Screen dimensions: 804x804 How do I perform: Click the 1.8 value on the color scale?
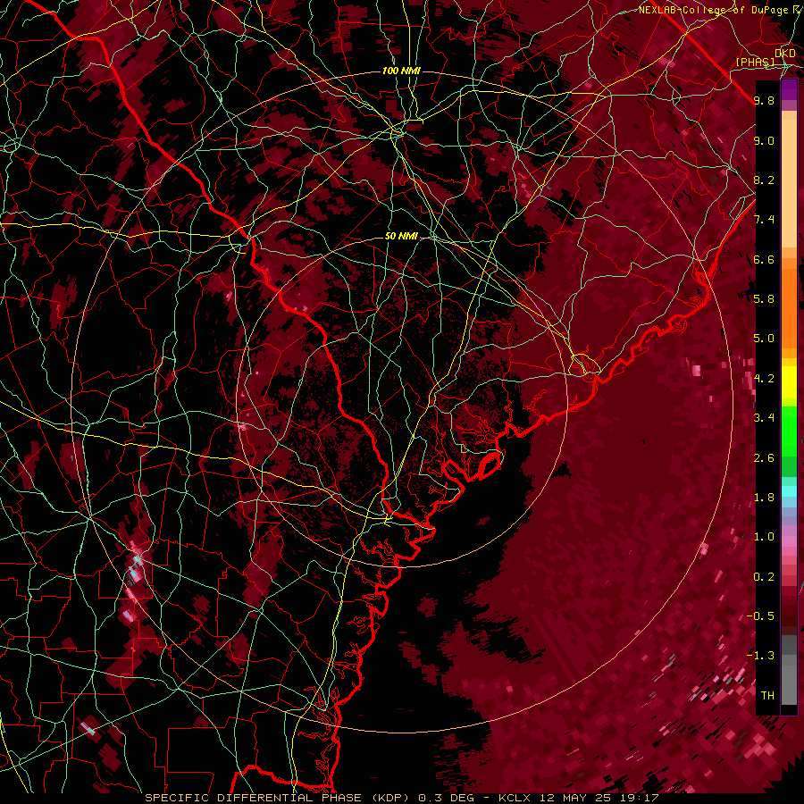[x=764, y=498]
